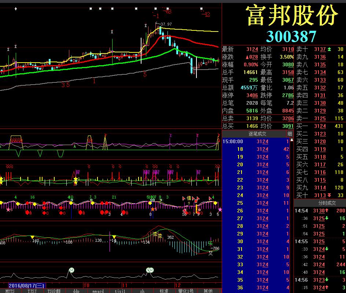The width and height of the screenshot is (346, 293).
Task: Click the stock name 富邦股份
Action: coord(292,15)
